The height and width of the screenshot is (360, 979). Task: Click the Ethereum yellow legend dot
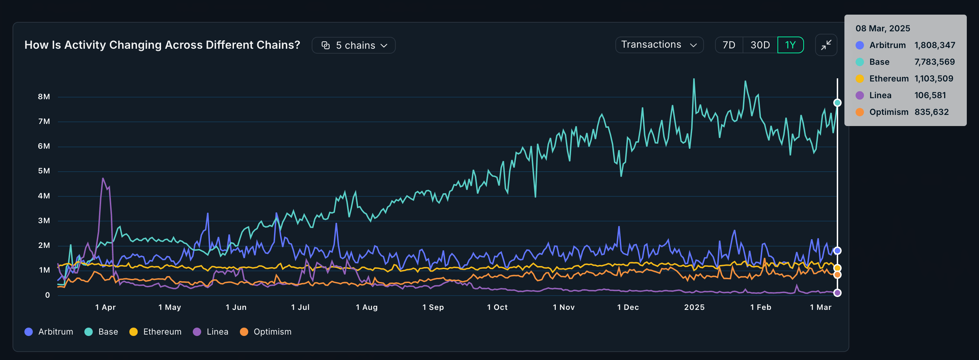(x=134, y=331)
